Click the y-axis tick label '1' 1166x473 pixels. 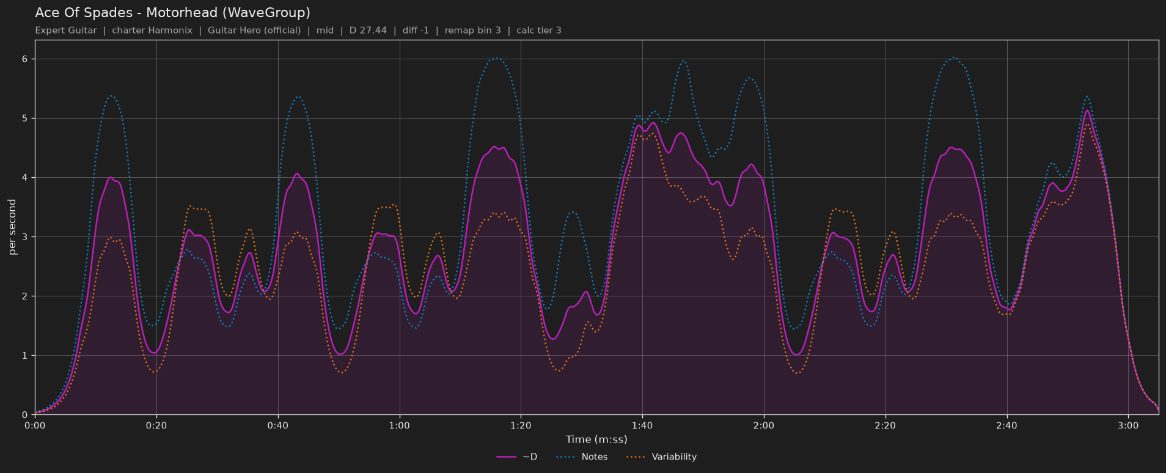(x=26, y=356)
